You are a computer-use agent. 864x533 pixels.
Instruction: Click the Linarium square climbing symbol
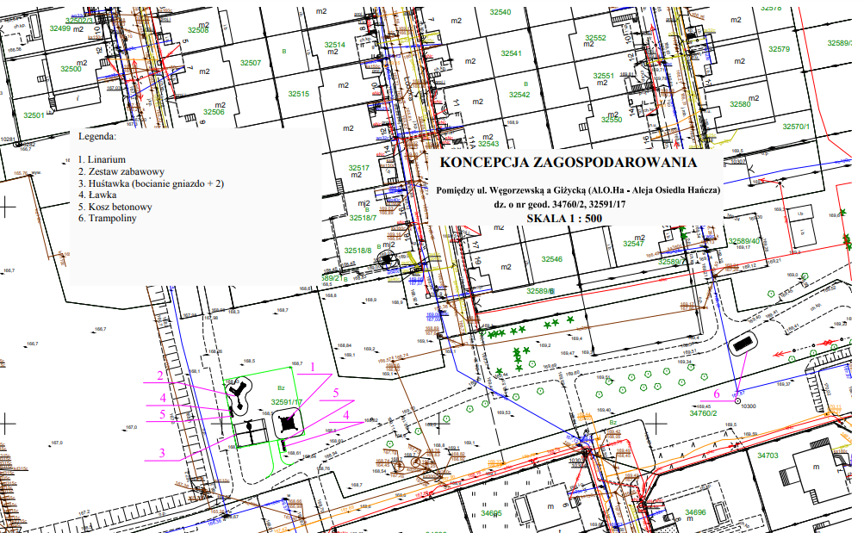point(287,422)
